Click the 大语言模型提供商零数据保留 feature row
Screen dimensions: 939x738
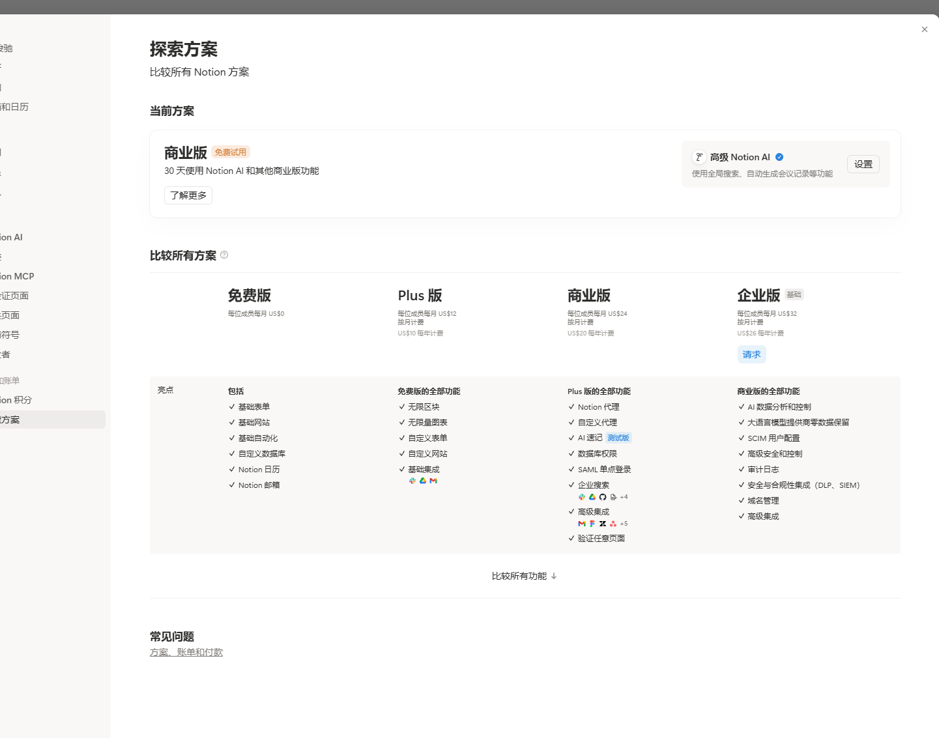(x=794, y=422)
